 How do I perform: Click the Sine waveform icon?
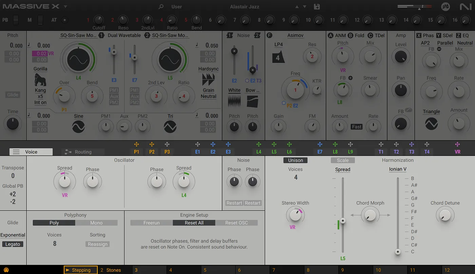(x=78, y=127)
